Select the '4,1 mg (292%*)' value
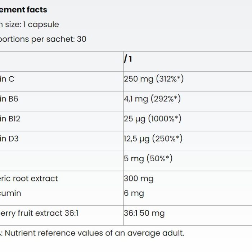 click(152, 99)
